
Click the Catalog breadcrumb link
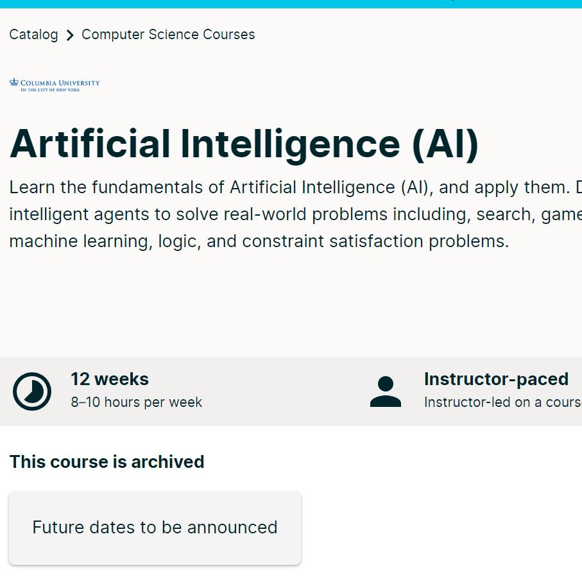(33, 35)
